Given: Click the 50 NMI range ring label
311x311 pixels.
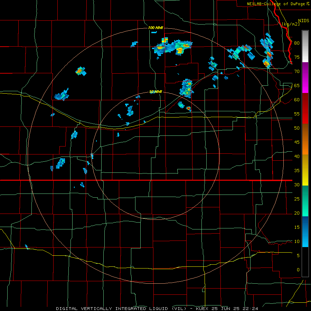Looking at the screenshot, I should click(155, 92).
